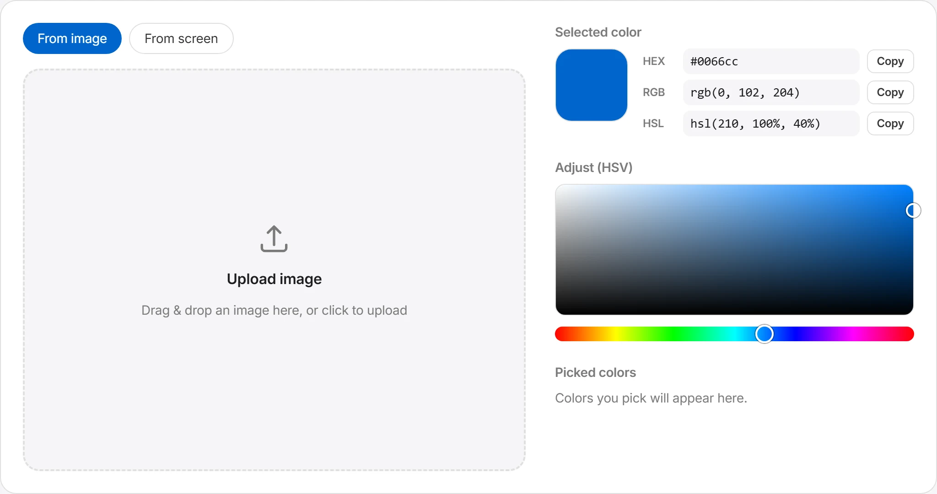Switch to the From image tab
The image size is (937, 494).
click(72, 38)
